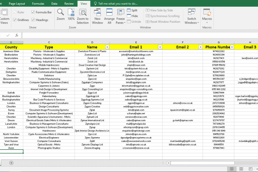Toggle Synchronous Scrolling
Image resolution: width=258 pixels, height=172 pixels.
(162, 16)
